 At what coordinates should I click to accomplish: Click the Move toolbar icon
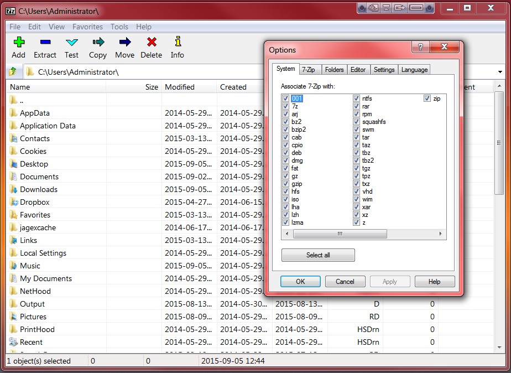tap(124, 43)
